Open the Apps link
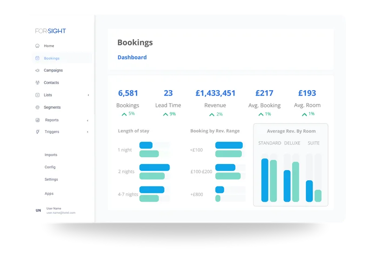 49,193
